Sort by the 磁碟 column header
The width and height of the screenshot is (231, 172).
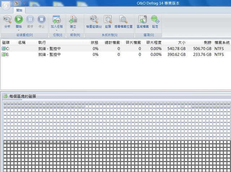pos(8,43)
